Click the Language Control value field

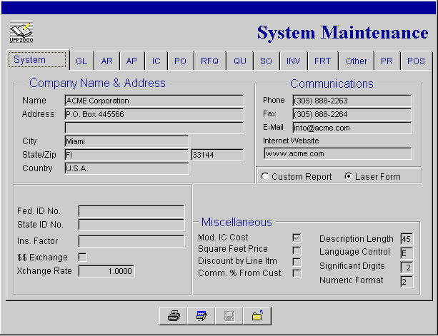point(407,253)
